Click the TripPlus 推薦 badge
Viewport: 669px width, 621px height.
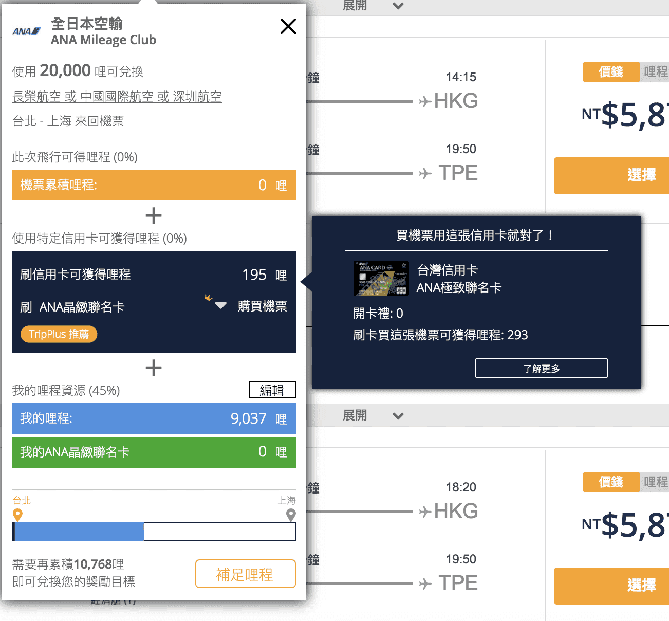tap(59, 334)
